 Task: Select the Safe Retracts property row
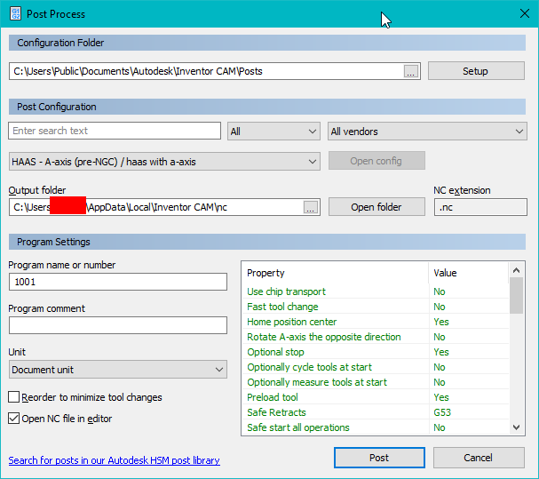click(x=375, y=412)
